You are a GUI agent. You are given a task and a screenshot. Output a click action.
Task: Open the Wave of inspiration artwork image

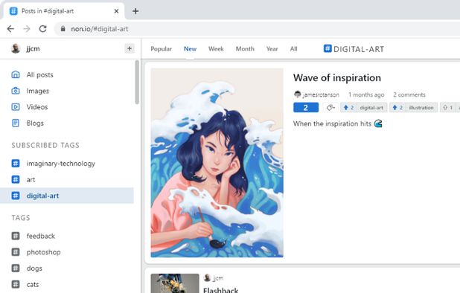[x=217, y=163]
